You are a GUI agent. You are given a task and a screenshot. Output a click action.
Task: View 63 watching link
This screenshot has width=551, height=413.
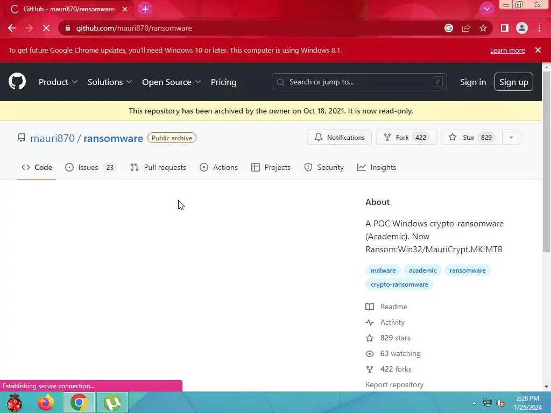point(393,354)
